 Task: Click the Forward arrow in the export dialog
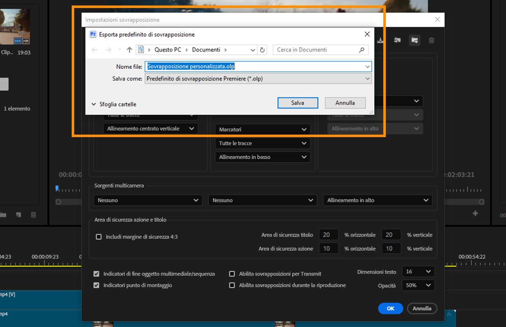point(108,50)
